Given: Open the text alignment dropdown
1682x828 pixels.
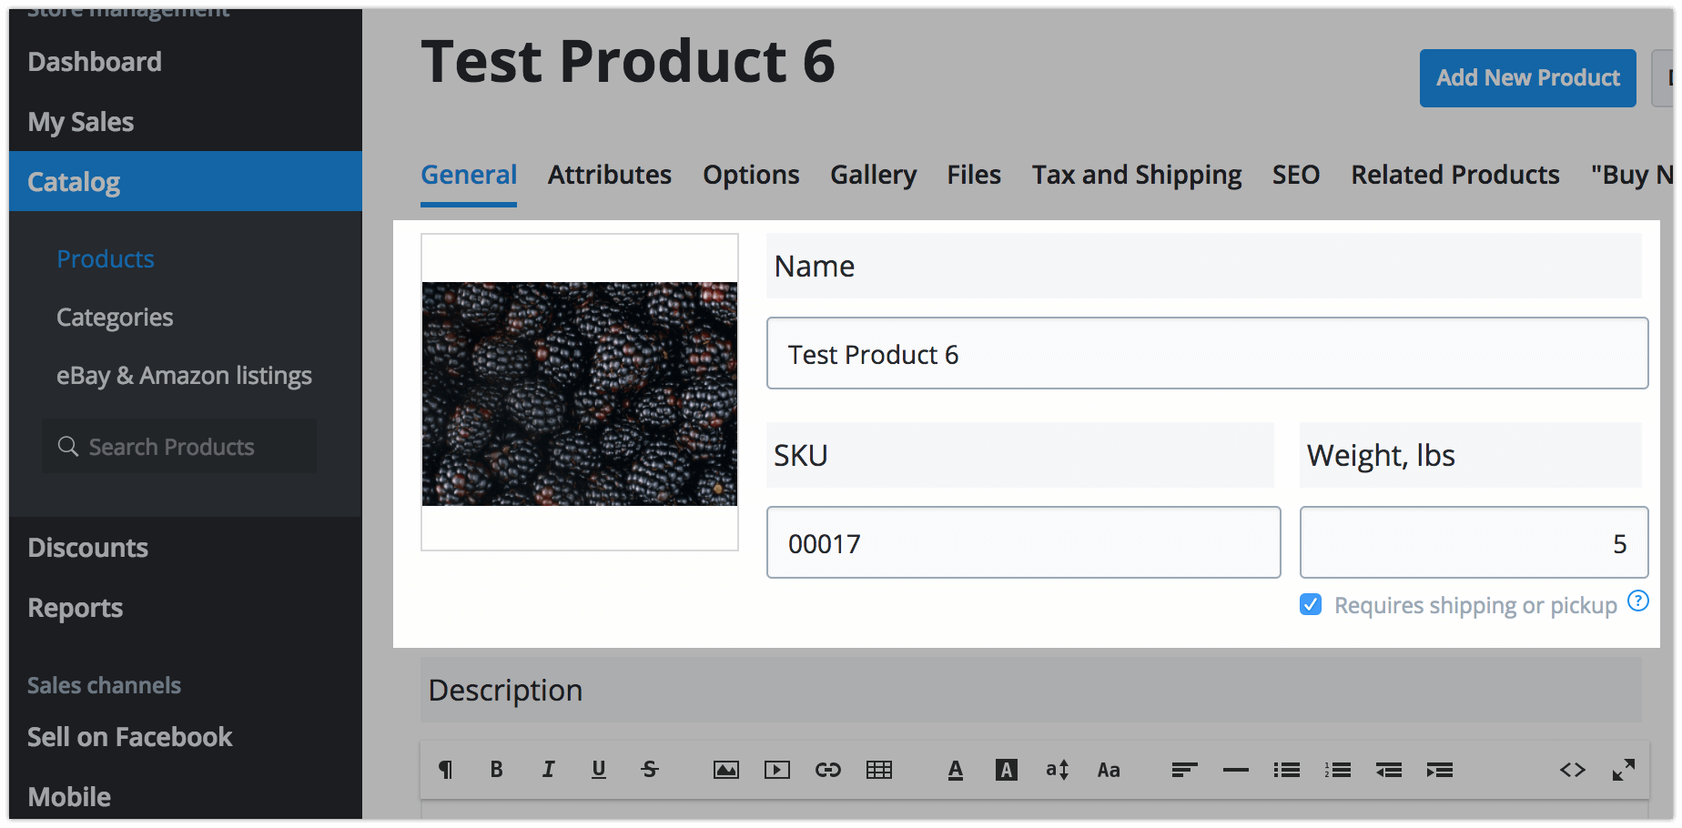Looking at the screenshot, I should click(x=1184, y=770).
